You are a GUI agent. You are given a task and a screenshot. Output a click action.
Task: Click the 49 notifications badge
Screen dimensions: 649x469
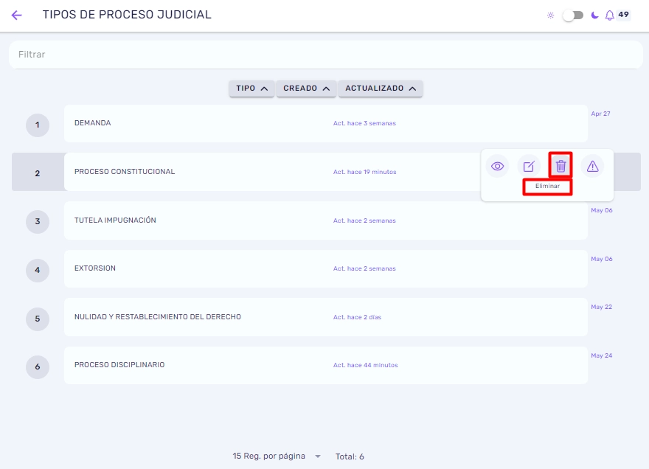pos(623,15)
